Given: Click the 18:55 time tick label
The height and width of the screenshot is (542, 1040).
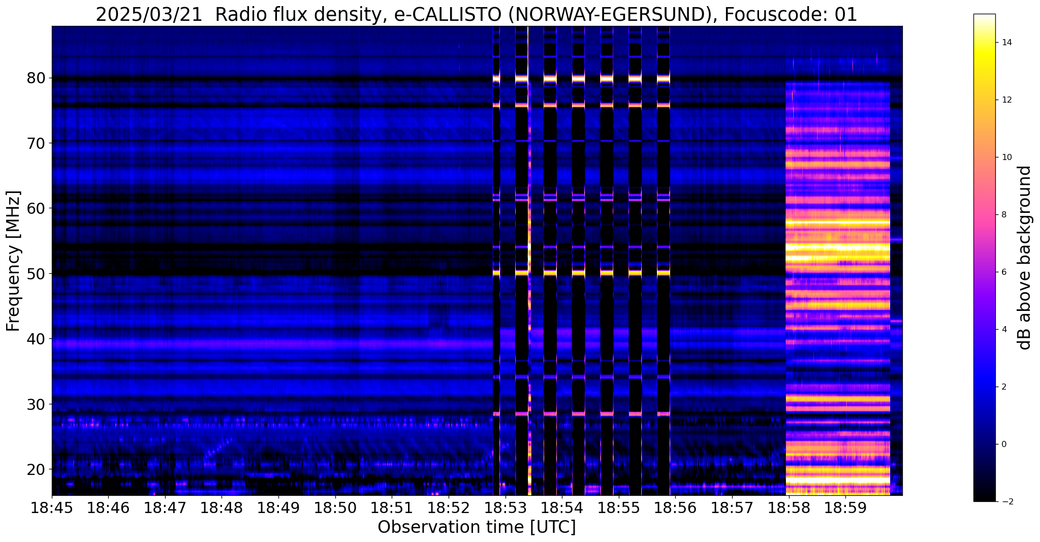Looking at the screenshot, I should (619, 507).
